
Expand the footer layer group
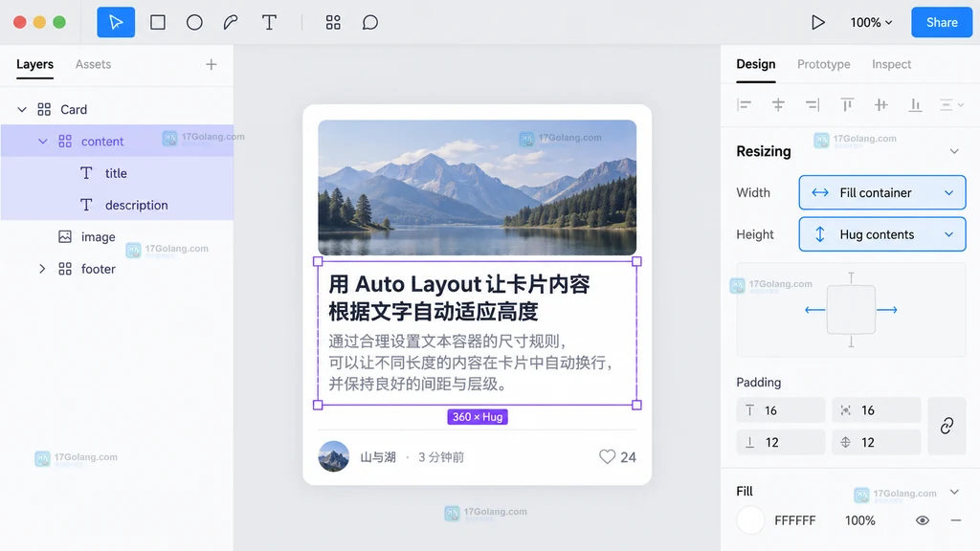click(42, 269)
